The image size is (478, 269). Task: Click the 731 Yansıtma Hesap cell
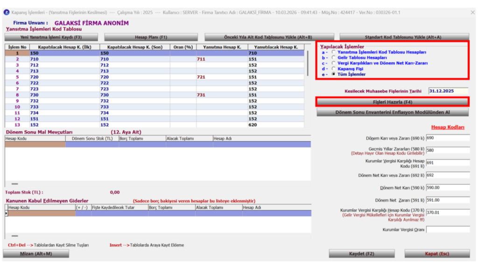pyautogui.click(x=222, y=95)
